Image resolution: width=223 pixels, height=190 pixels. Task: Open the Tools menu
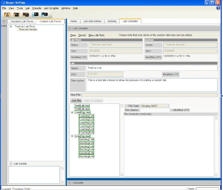(x=20, y=8)
